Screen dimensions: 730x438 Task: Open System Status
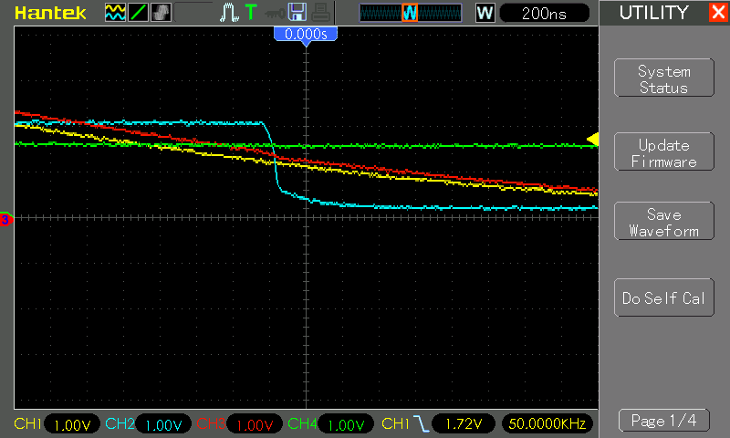(664, 78)
